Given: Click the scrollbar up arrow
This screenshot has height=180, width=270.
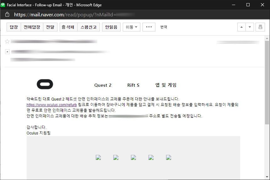Looking at the screenshot, I should click(x=267, y=38).
